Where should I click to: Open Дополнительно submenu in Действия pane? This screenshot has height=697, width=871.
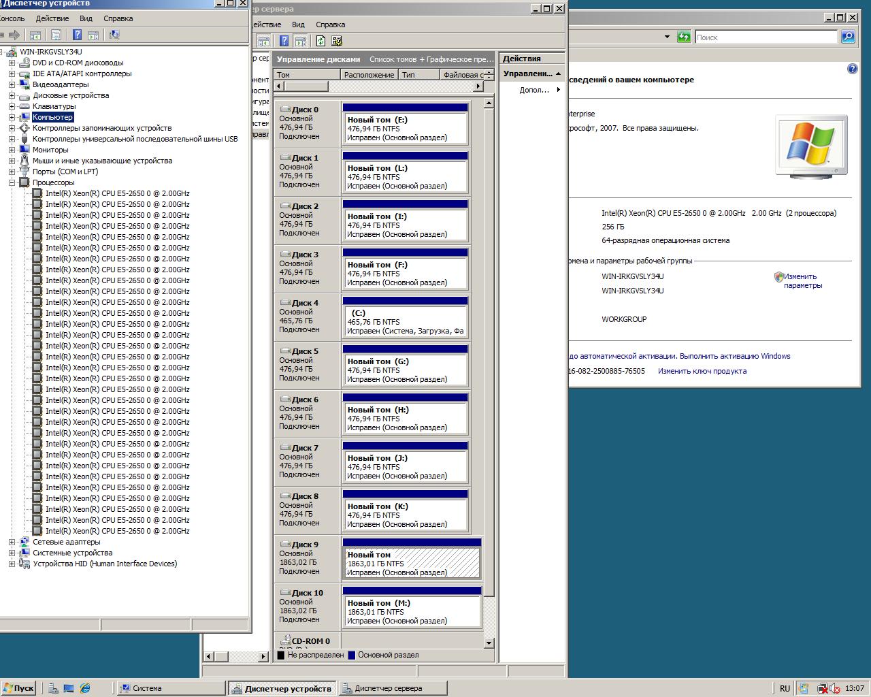[x=533, y=90]
